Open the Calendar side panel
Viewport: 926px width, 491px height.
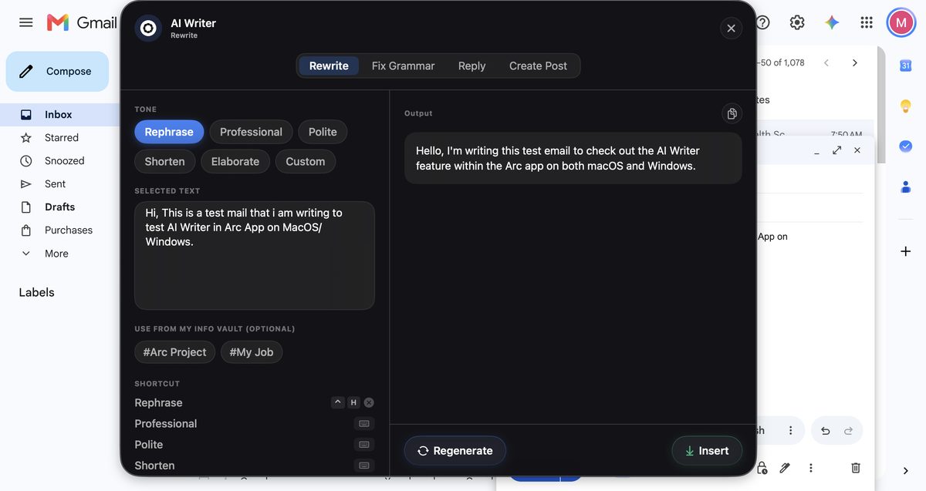point(906,66)
